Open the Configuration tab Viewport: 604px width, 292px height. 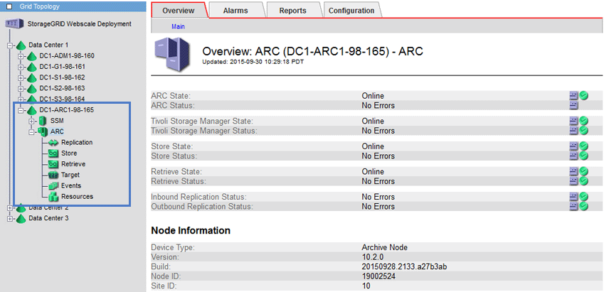click(x=351, y=11)
